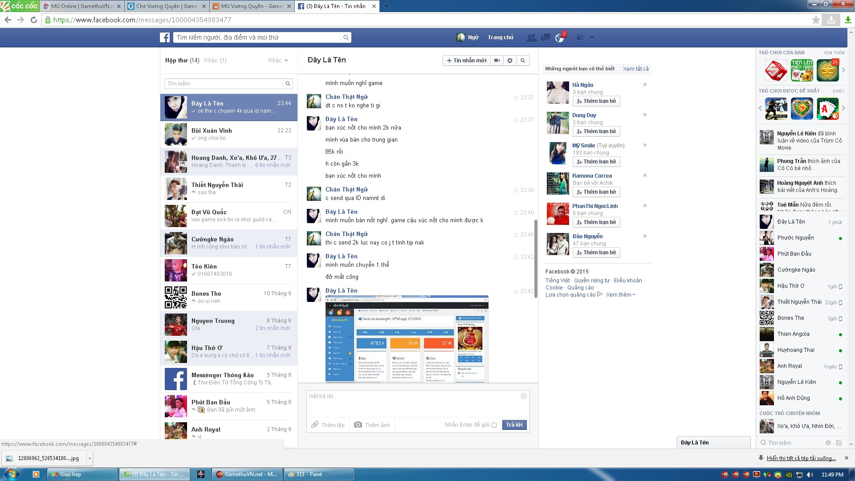855x481 pixels.
Task: Click the emoticon smiley in reply box
Action: [x=524, y=396]
